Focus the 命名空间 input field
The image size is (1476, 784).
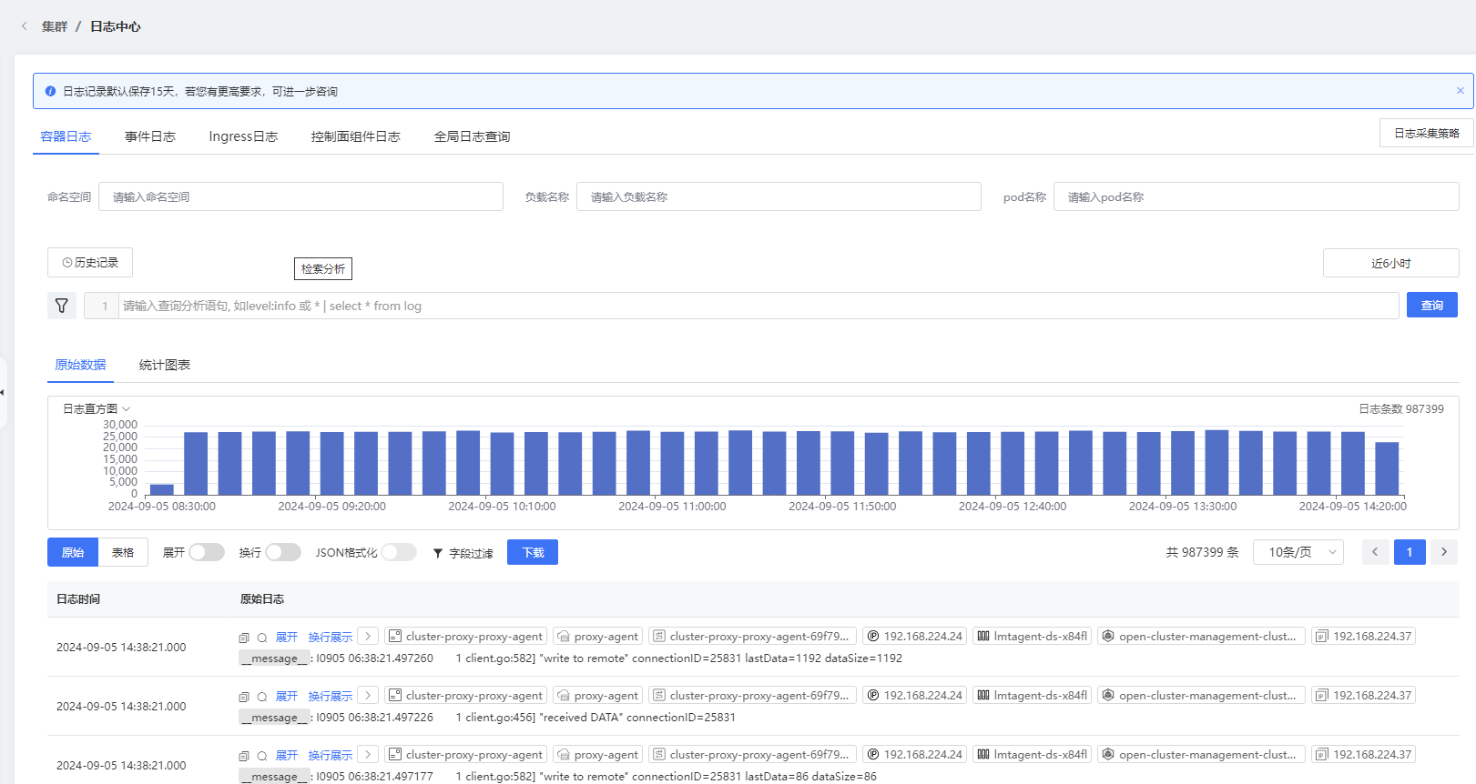[x=300, y=196]
